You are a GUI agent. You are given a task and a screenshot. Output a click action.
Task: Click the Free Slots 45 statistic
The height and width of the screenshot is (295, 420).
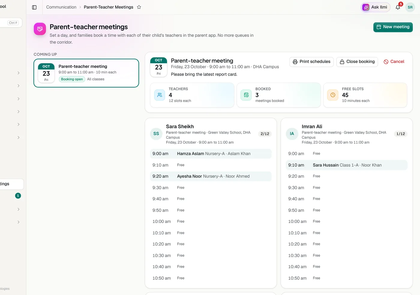[365, 95]
